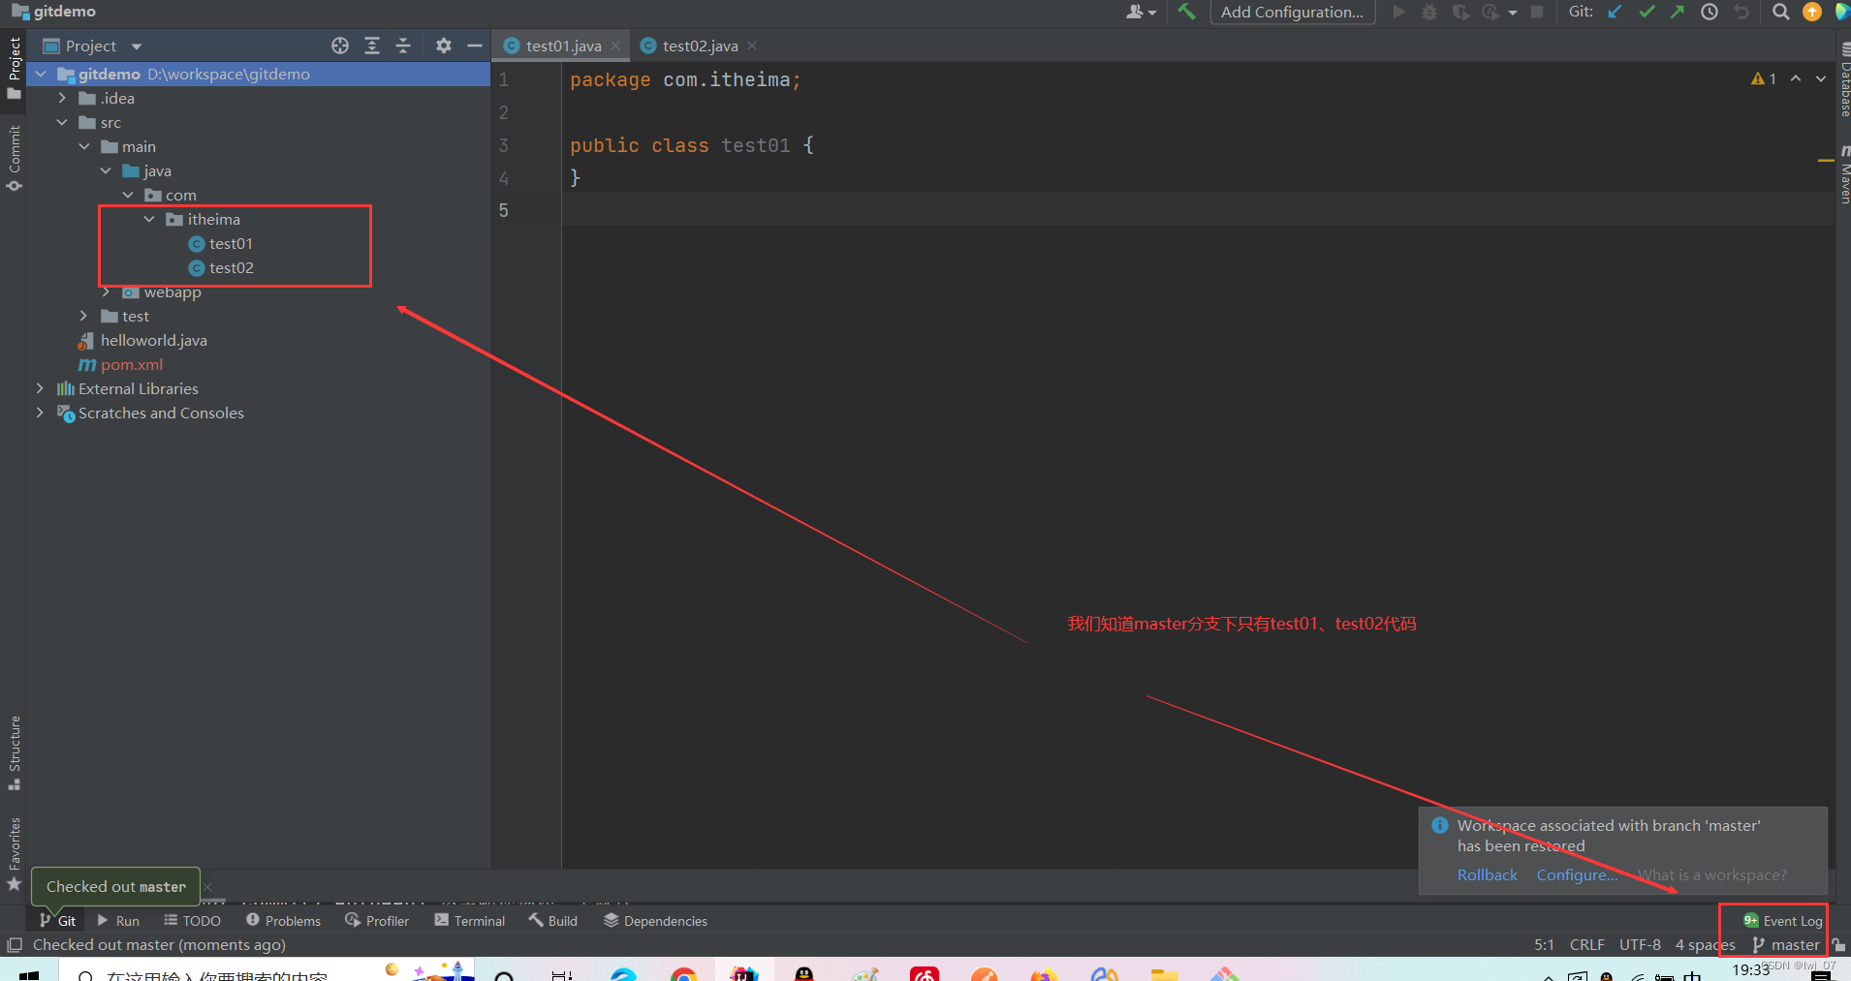Open the Build tool window tab
1851x981 pixels.
click(552, 920)
